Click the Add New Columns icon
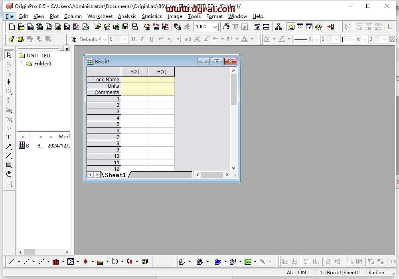The image size is (399, 279). (330, 27)
